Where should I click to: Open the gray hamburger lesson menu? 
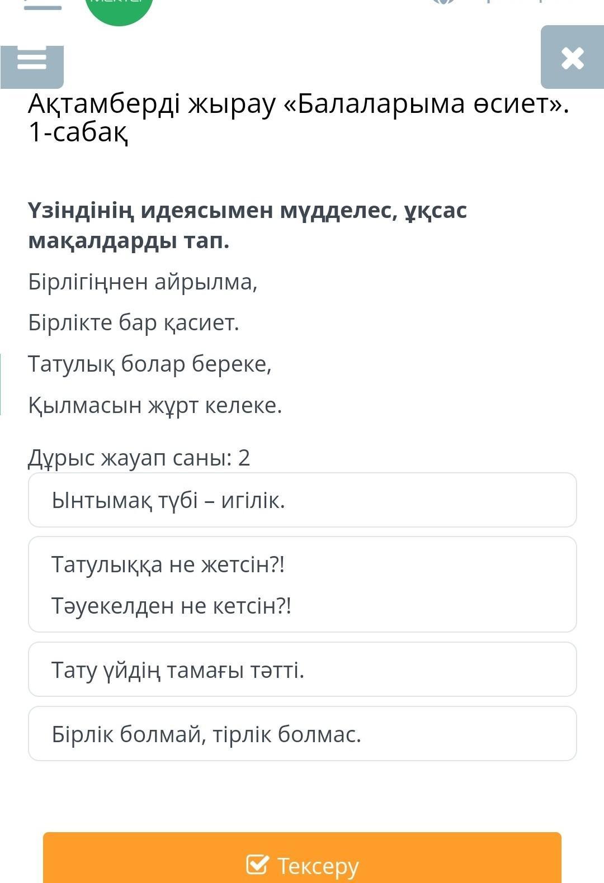click(32, 61)
